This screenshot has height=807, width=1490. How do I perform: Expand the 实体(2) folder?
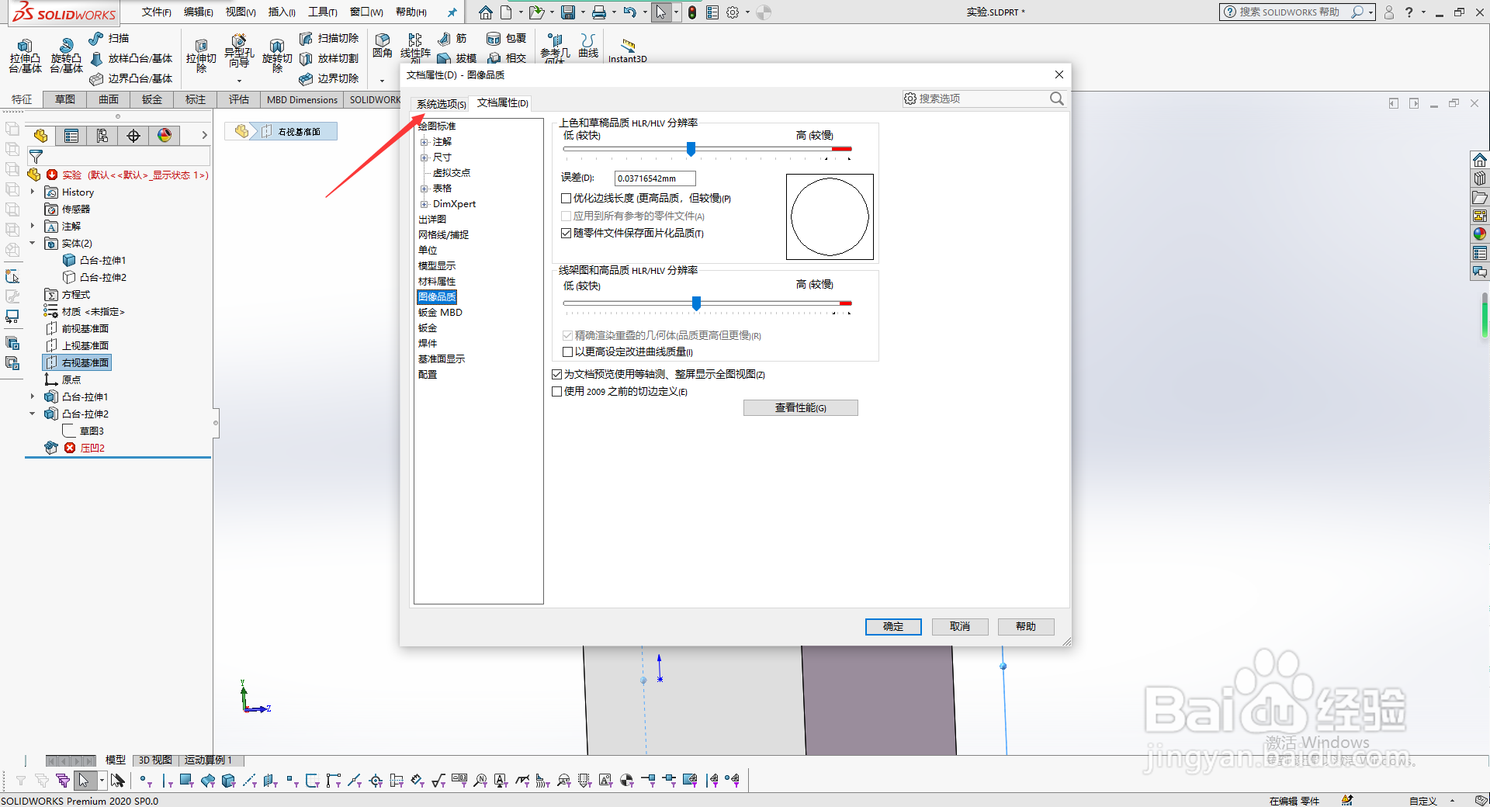pyautogui.click(x=33, y=243)
